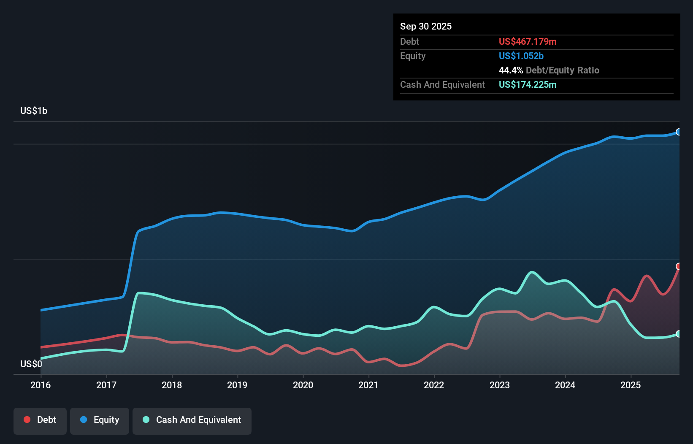Click the 2016 x-axis label
This screenshot has width=693, height=444.
click(41, 385)
